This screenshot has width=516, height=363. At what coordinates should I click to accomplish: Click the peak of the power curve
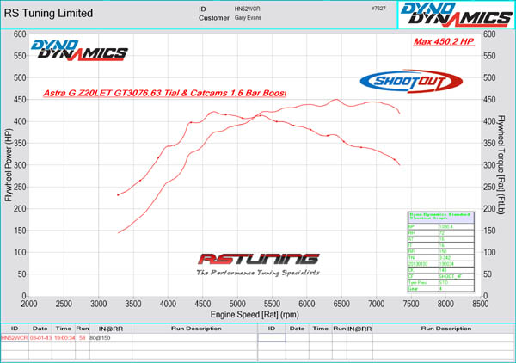tap(336, 99)
